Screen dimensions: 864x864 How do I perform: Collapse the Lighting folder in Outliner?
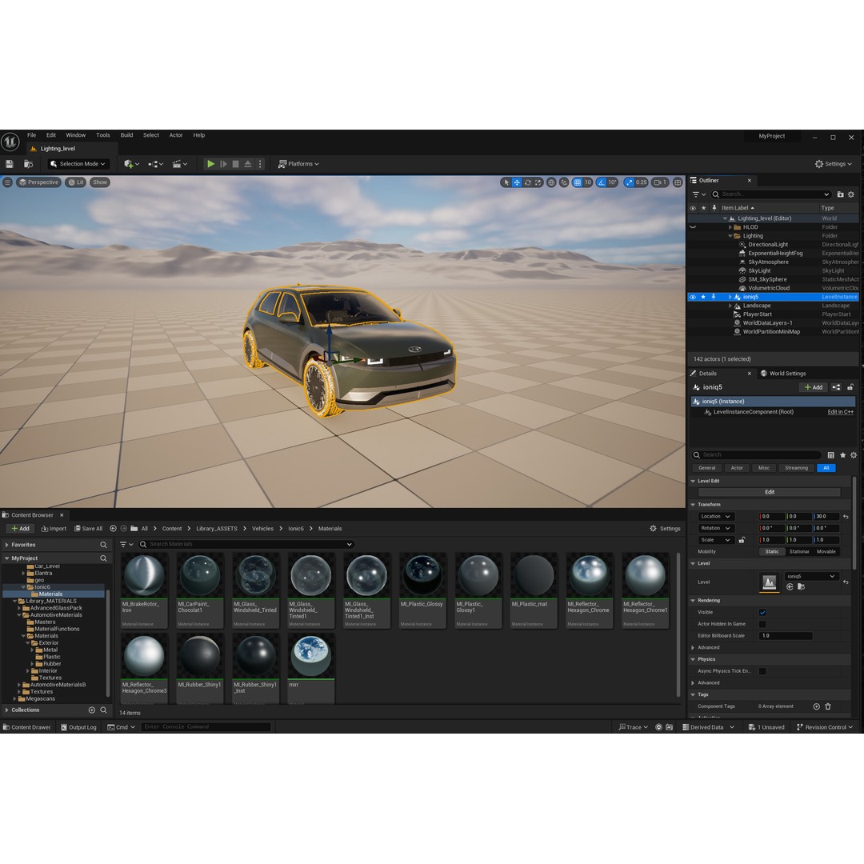tap(730, 236)
